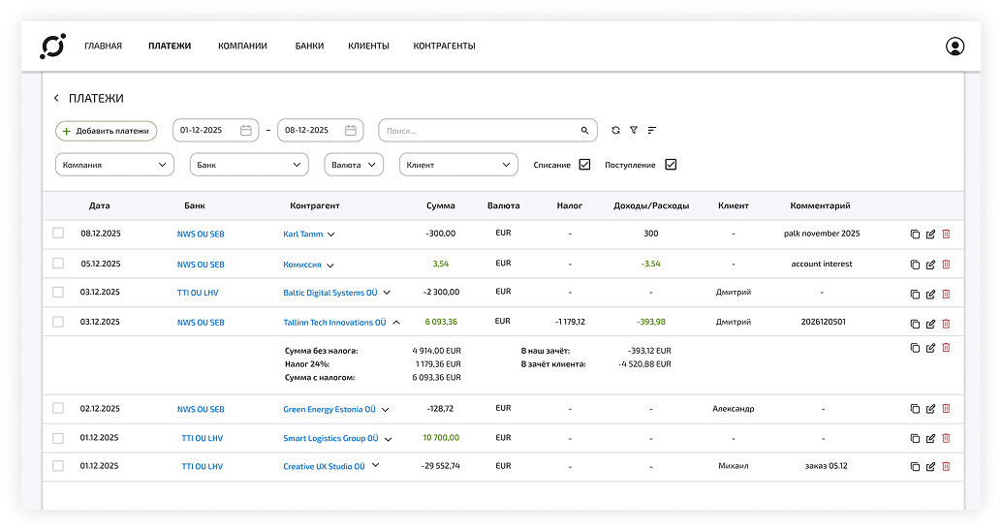1003x532 pixels.
Task: Open the user profile icon
Action: (x=955, y=47)
